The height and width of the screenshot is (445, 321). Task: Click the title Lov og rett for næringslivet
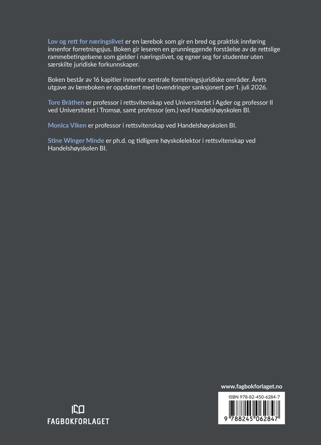(85, 42)
